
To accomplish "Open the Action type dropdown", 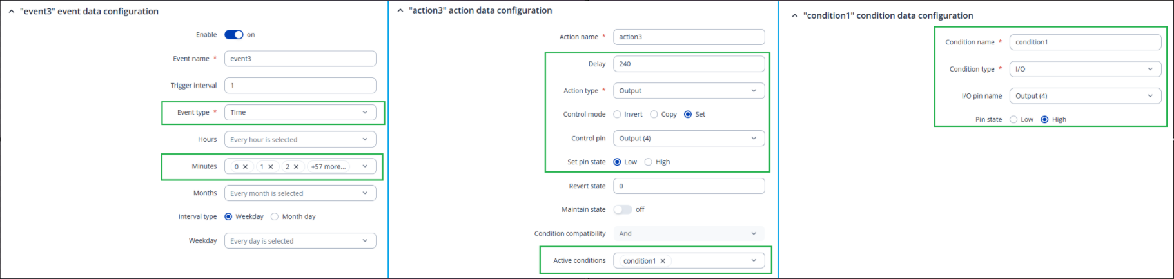I will pos(689,91).
